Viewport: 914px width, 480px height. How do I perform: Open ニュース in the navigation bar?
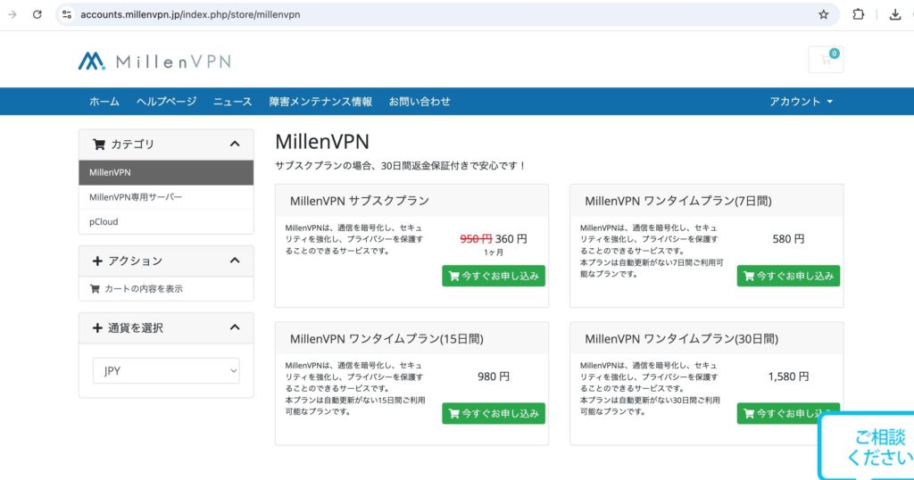point(233,102)
